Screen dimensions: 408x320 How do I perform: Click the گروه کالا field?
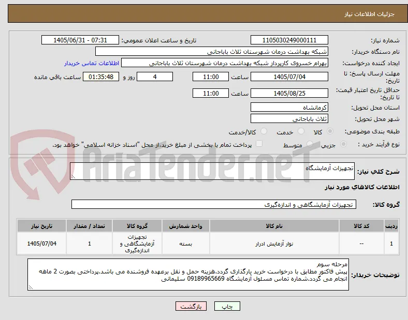click(x=214, y=204)
